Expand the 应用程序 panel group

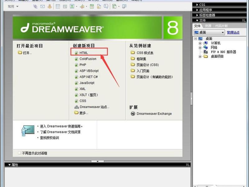tap(197, 10)
